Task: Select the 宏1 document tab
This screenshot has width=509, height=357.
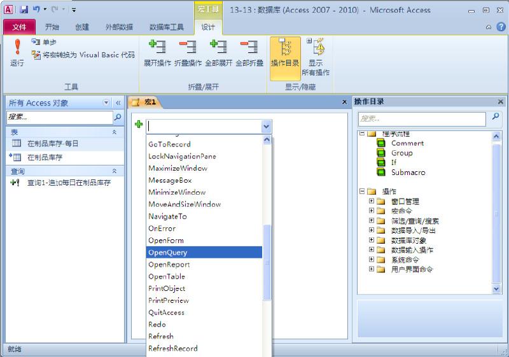Action: [144, 102]
